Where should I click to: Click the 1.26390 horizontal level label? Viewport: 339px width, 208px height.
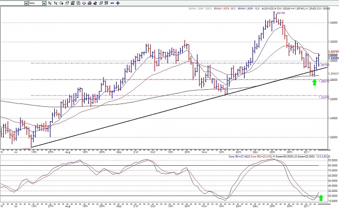pyautogui.click(x=324, y=97)
